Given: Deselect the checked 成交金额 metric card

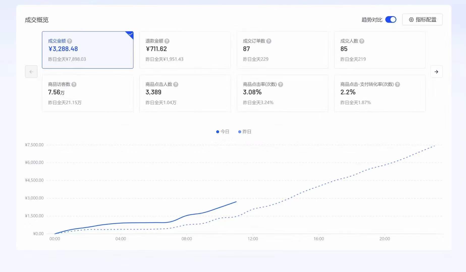Looking at the screenshot, I should [x=88, y=50].
